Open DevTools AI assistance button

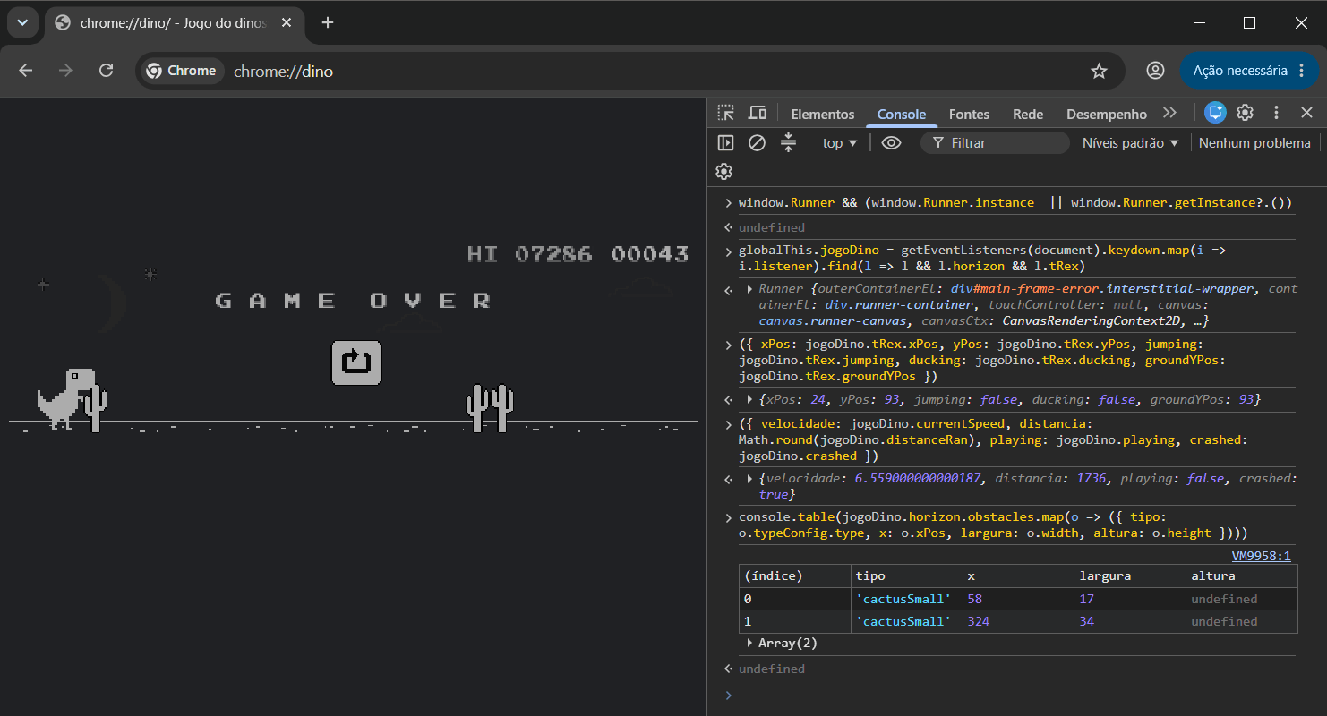point(1215,113)
